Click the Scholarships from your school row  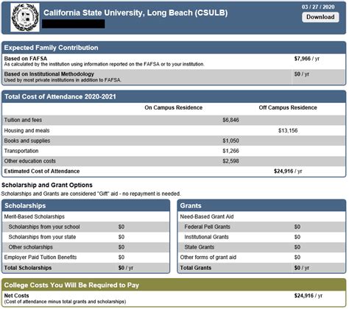(86, 227)
